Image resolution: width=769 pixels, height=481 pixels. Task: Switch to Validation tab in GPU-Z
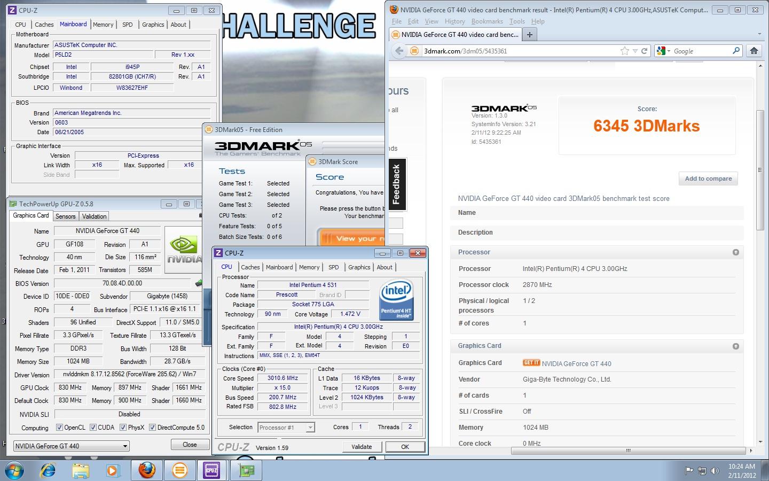tap(94, 216)
